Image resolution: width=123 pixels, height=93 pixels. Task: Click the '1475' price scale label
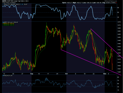(x=119, y=22)
